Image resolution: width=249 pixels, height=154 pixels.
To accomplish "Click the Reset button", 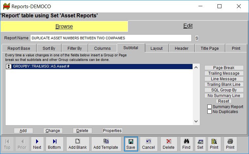I will [224, 101].
